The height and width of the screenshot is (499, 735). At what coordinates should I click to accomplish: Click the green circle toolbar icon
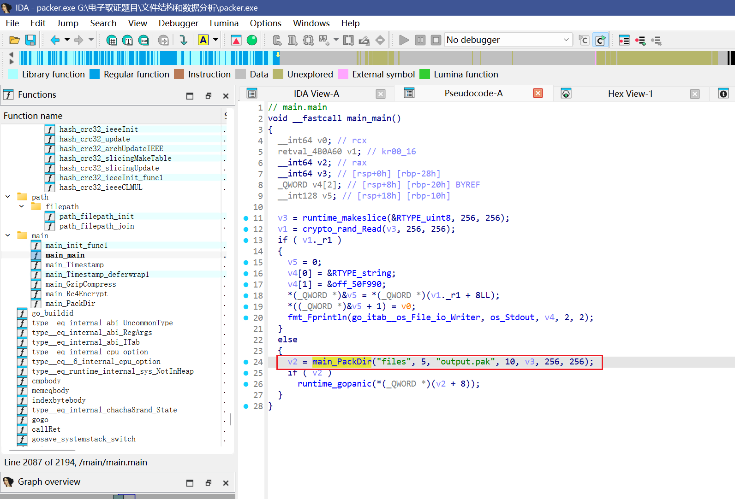tap(252, 40)
